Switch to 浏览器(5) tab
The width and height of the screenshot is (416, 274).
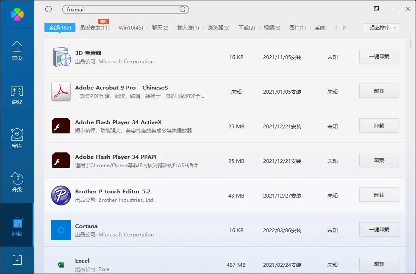219,28
